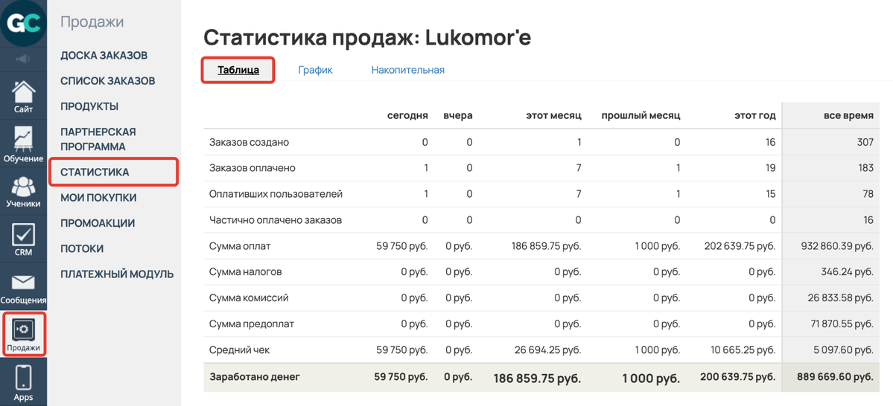The height and width of the screenshot is (406, 893).
Task: Click the 202 639.75 руб. year value
Action: pos(740,246)
